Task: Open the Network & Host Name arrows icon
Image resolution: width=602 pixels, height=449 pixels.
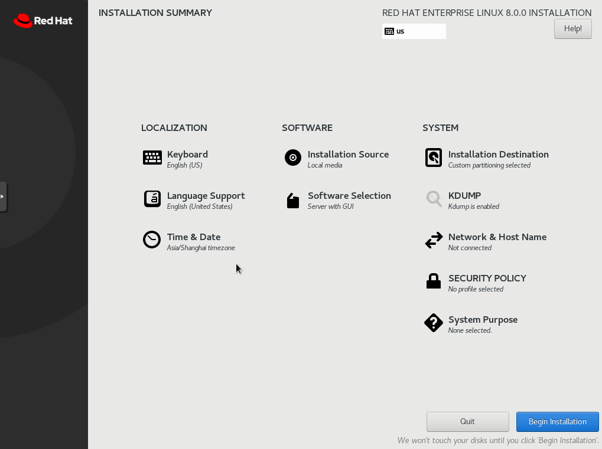Action: 434,240
